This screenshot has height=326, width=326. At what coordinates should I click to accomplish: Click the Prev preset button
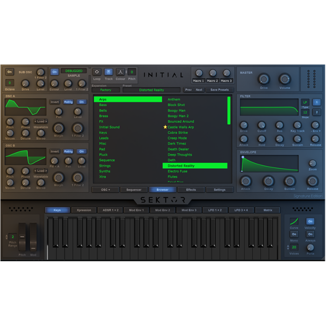[x=188, y=89]
